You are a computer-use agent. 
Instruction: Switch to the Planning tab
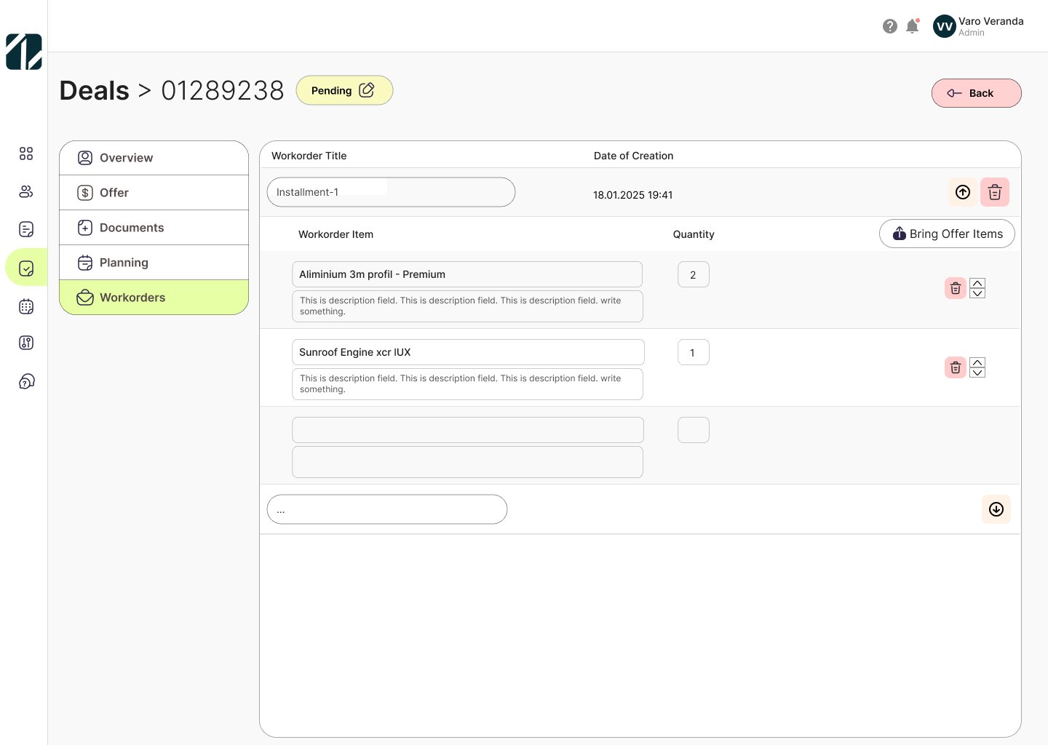point(154,263)
